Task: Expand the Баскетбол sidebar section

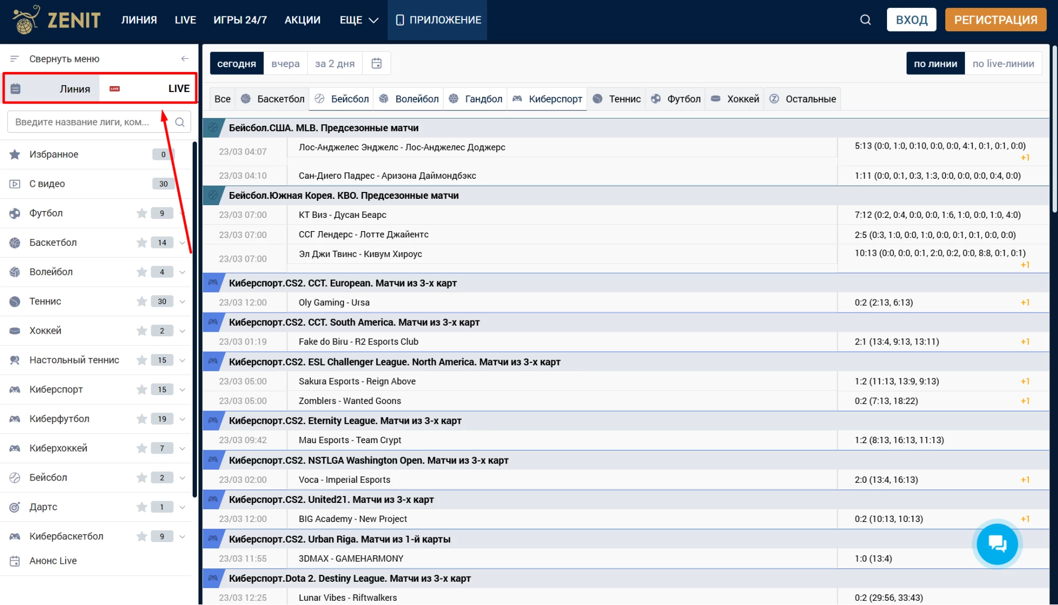Action: (x=182, y=243)
